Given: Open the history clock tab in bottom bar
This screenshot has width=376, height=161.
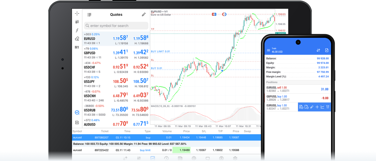Looking at the screenshot, I should (166, 158).
